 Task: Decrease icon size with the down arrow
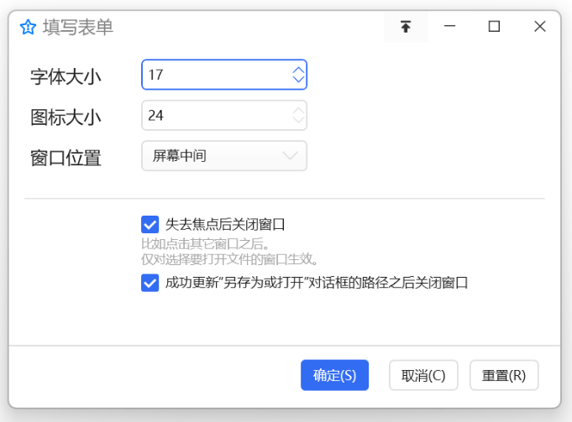click(x=298, y=119)
